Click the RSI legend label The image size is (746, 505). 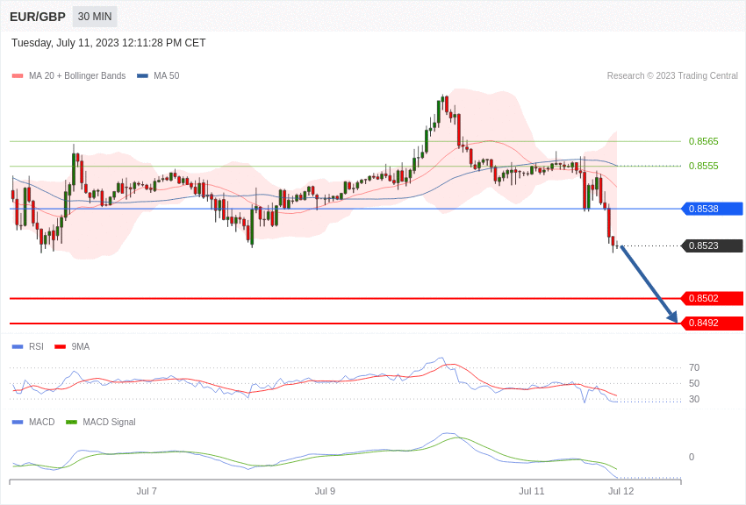click(x=36, y=347)
